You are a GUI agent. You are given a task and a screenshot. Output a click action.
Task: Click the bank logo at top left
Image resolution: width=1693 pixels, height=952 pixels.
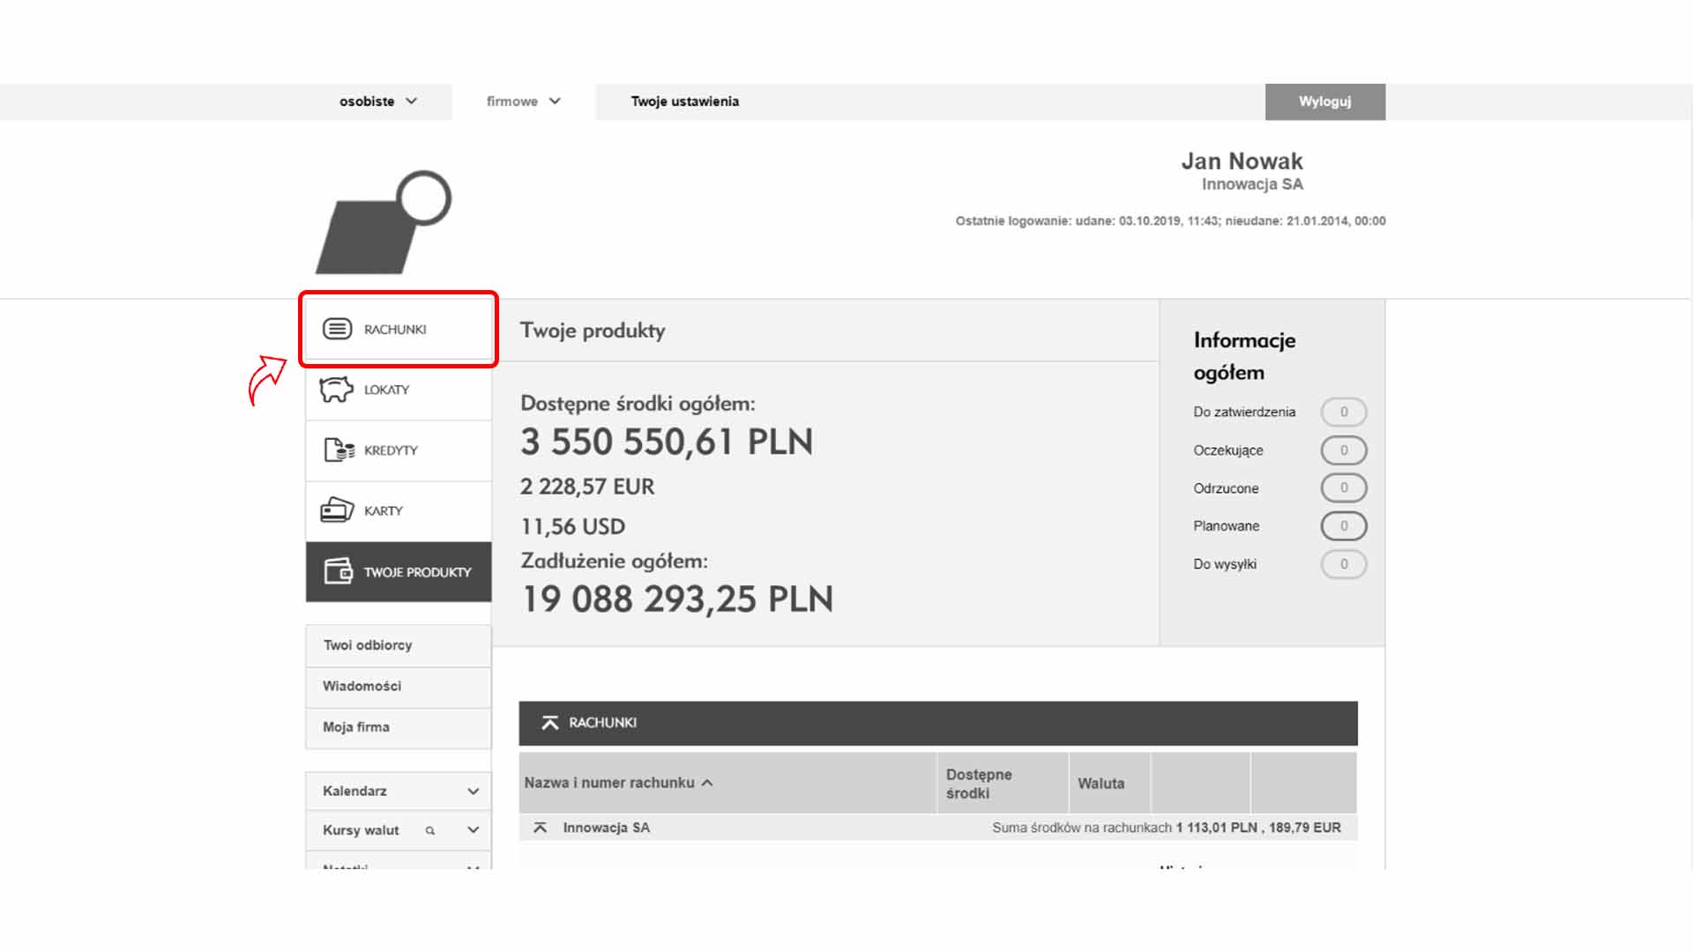point(384,222)
